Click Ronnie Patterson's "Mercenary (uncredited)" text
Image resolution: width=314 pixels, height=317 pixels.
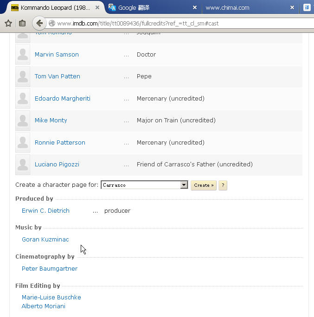(x=171, y=143)
